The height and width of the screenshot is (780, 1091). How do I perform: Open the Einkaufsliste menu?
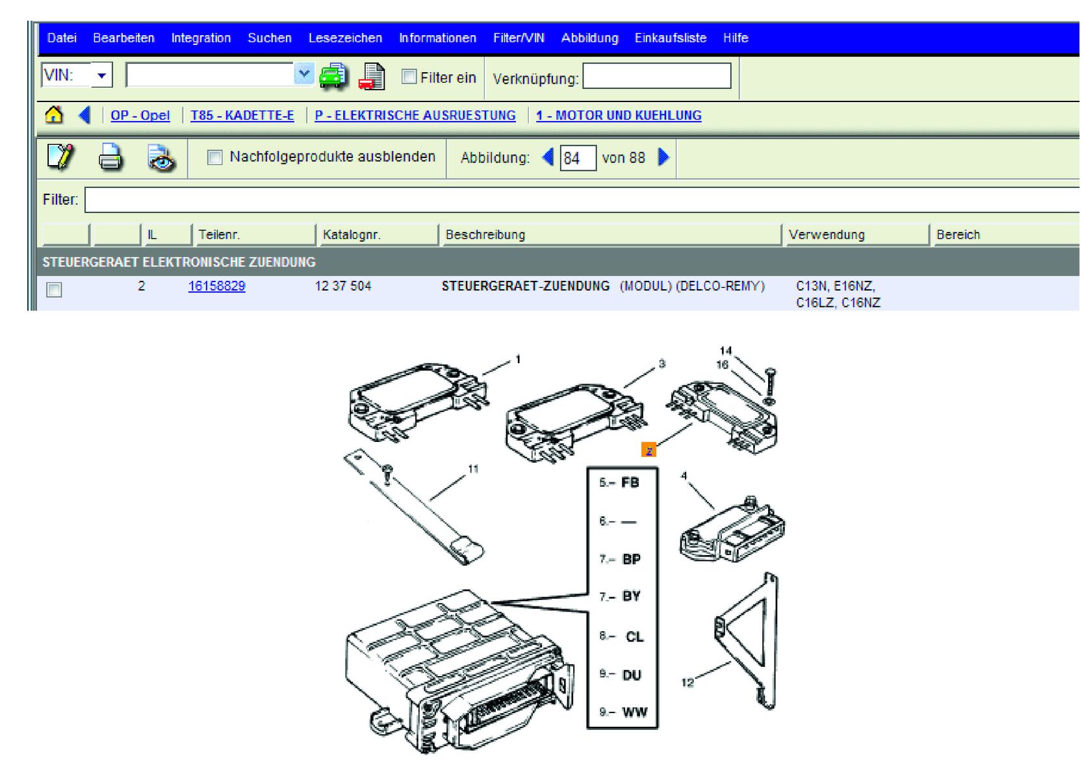pos(670,38)
